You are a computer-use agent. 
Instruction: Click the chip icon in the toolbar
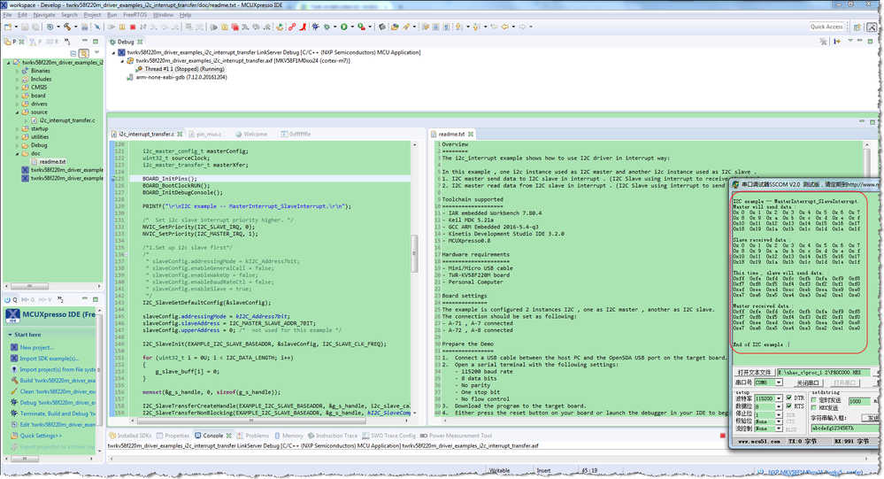tap(381, 27)
